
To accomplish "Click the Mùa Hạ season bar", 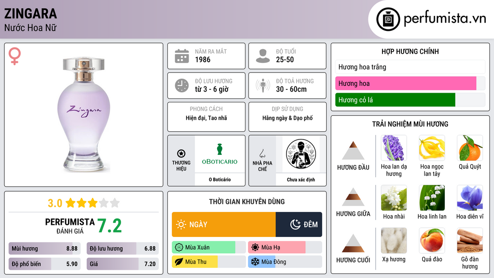I will pos(285,248).
